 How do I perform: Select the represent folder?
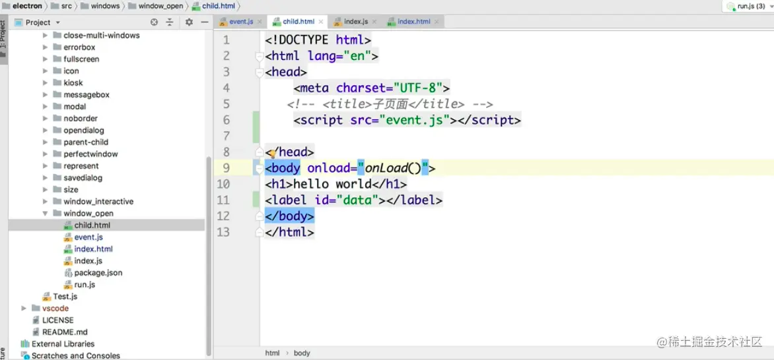[x=81, y=165]
